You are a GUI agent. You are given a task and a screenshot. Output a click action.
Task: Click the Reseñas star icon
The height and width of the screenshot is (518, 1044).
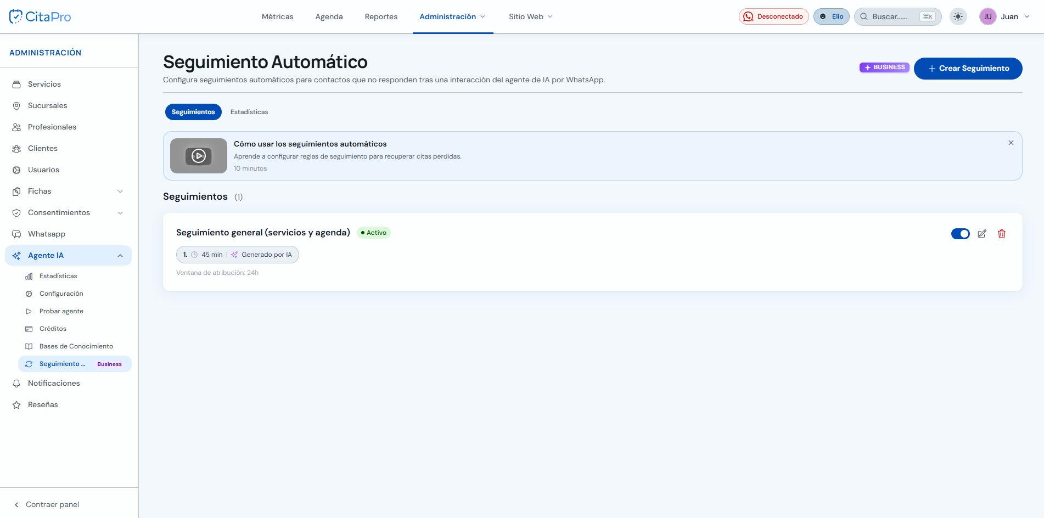pyautogui.click(x=16, y=405)
